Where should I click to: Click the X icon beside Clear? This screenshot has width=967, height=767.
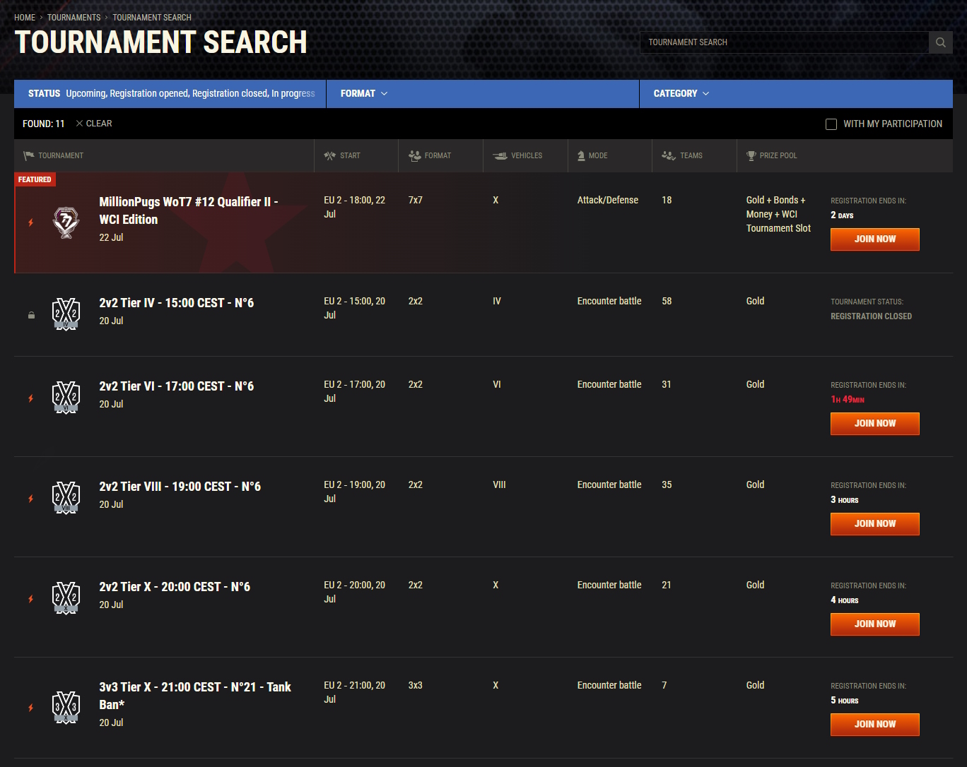click(x=79, y=124)
